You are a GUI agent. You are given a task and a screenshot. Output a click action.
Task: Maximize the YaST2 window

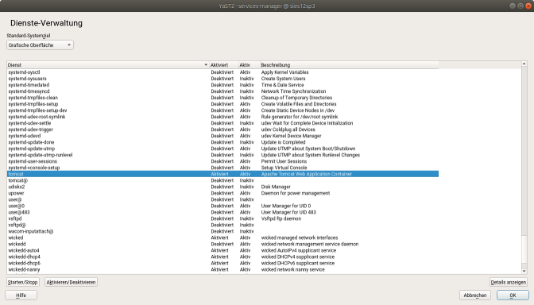tap(520, 6)
